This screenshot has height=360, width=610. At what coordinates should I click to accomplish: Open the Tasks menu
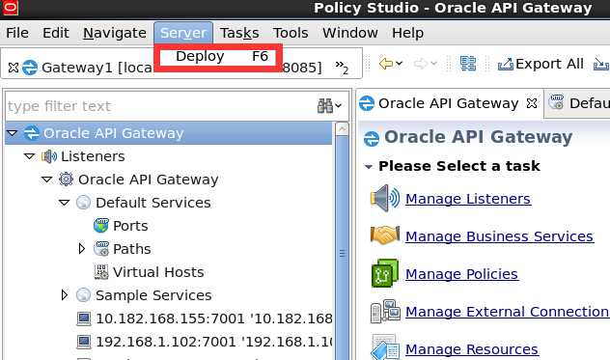[239, 33]
